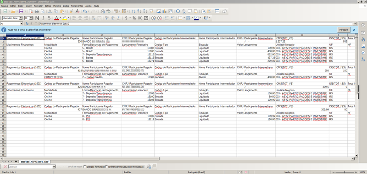This screenshot has width=367, height=174.
Task: Format as currency dollar icon
Action: (x=127, y=18)
